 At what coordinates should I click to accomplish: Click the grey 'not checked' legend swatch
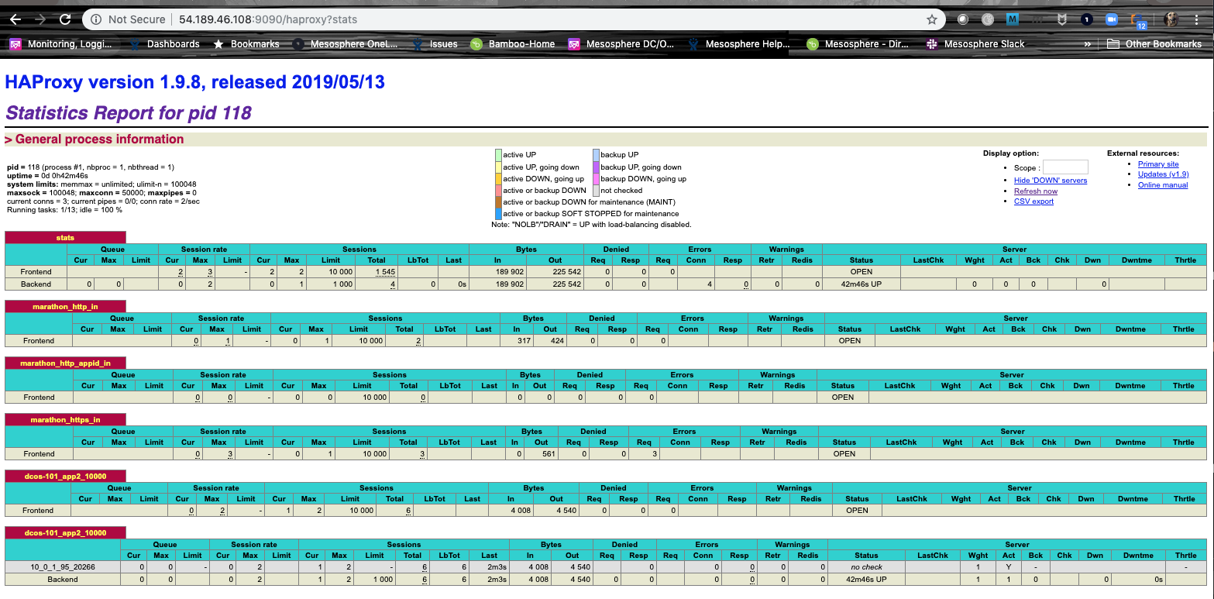coord(596,190)
